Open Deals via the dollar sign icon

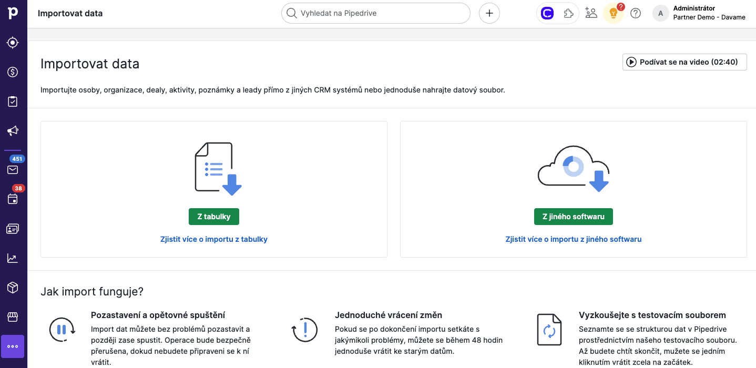pyautogui.click(x=13, y=72)
